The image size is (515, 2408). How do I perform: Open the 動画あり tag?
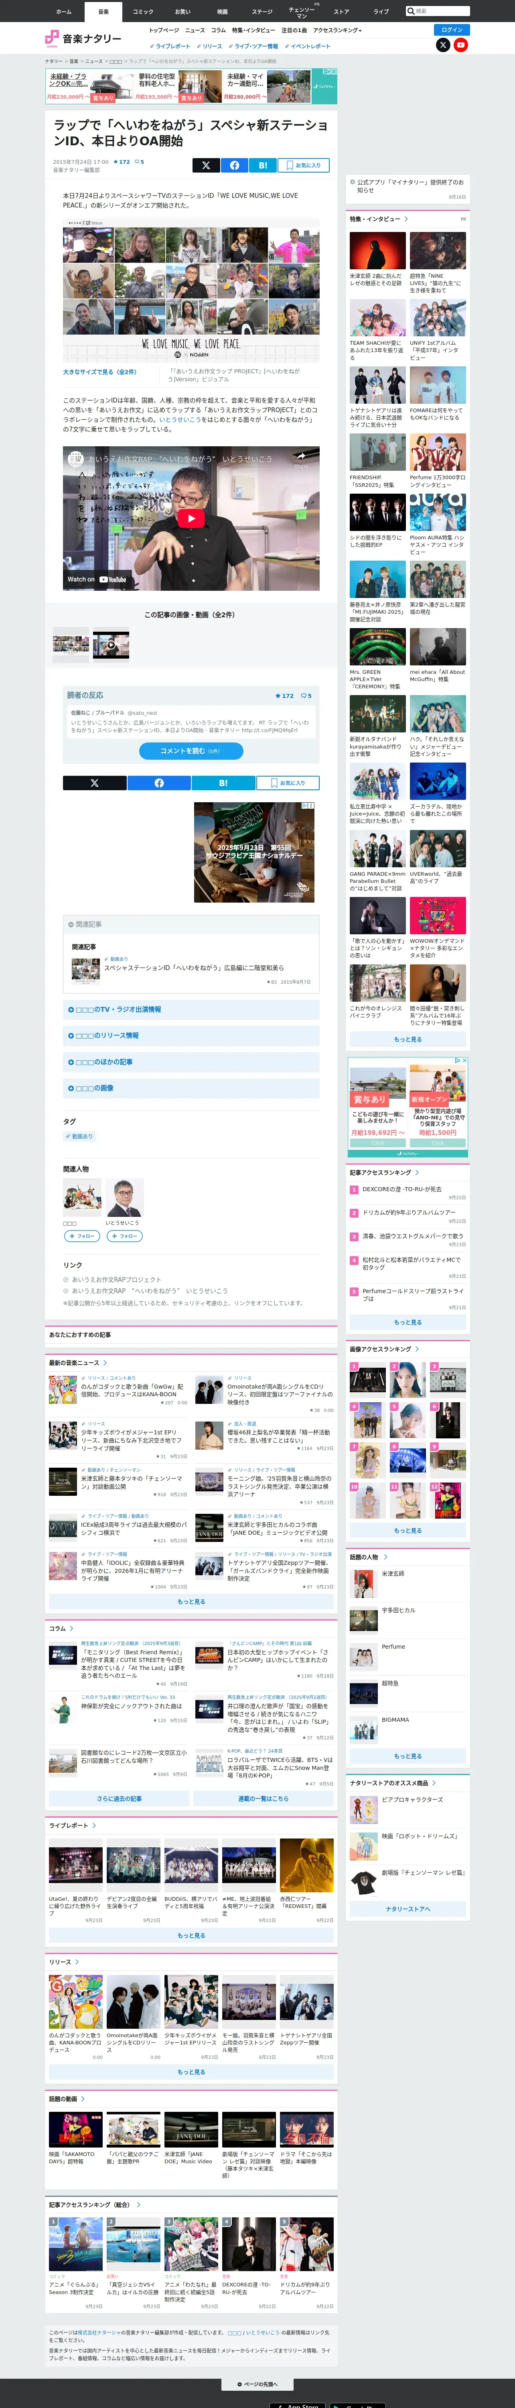(x=79, y=1137)
